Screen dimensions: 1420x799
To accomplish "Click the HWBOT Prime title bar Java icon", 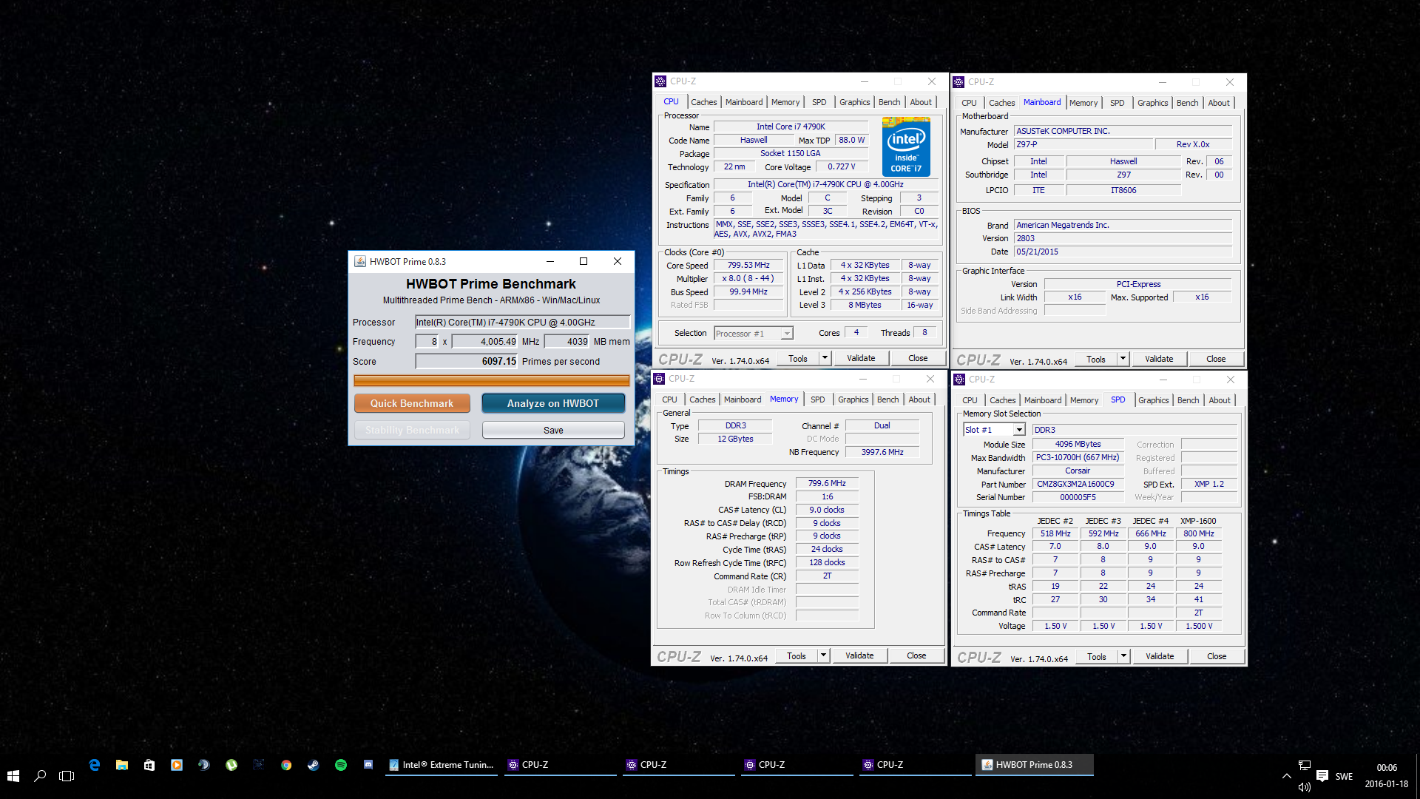I will (360, 261).
